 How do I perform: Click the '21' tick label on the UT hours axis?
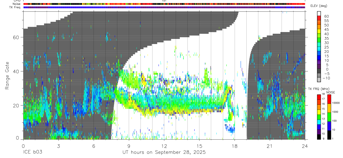tap(270, 146)
